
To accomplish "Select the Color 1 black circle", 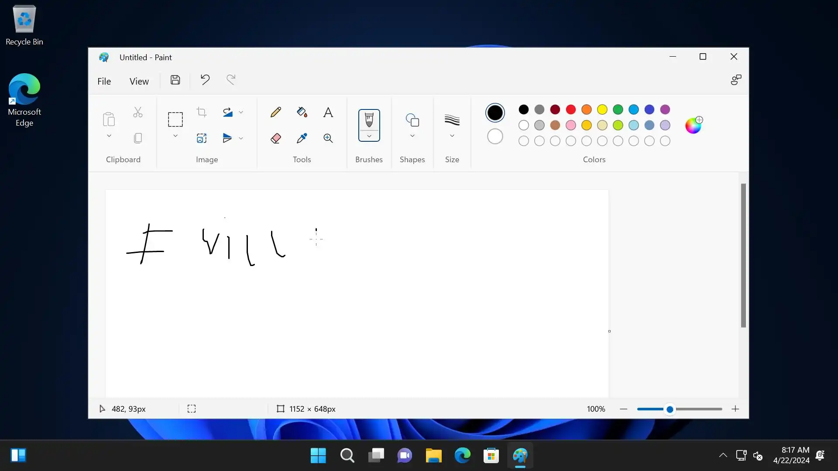I will click(495, 113).
